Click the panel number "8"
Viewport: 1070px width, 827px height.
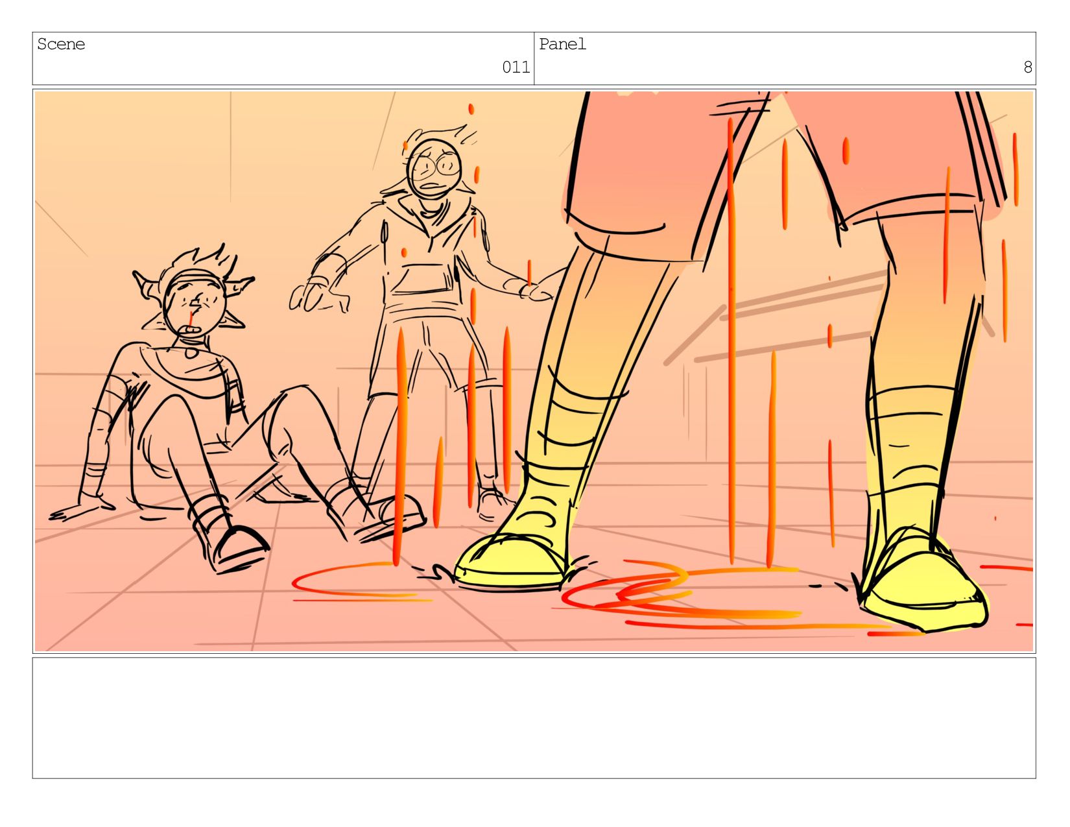click(1028, 67)
